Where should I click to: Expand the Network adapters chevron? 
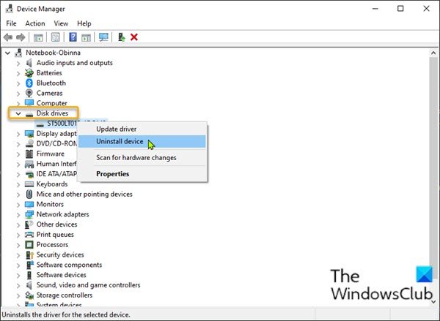18,215
